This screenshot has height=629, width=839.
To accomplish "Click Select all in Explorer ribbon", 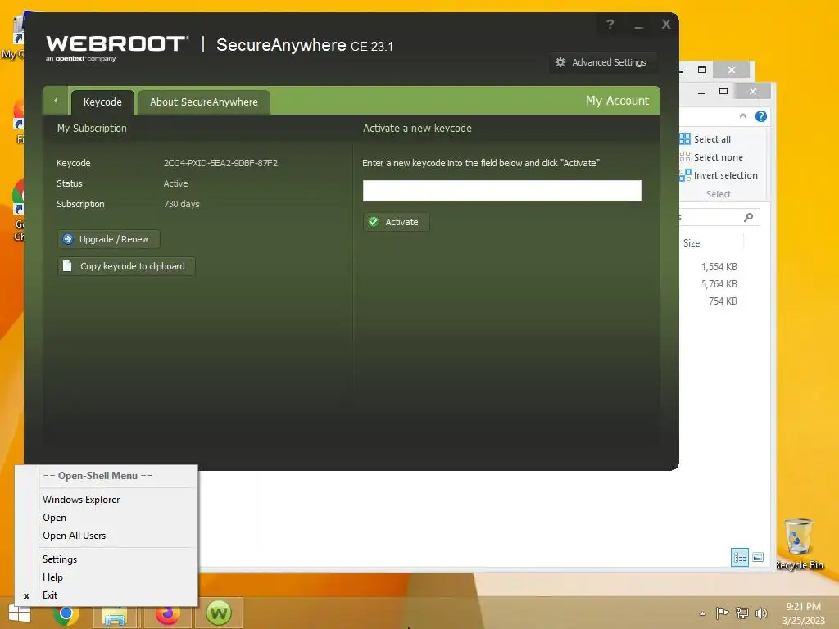I will pos(705,139).
